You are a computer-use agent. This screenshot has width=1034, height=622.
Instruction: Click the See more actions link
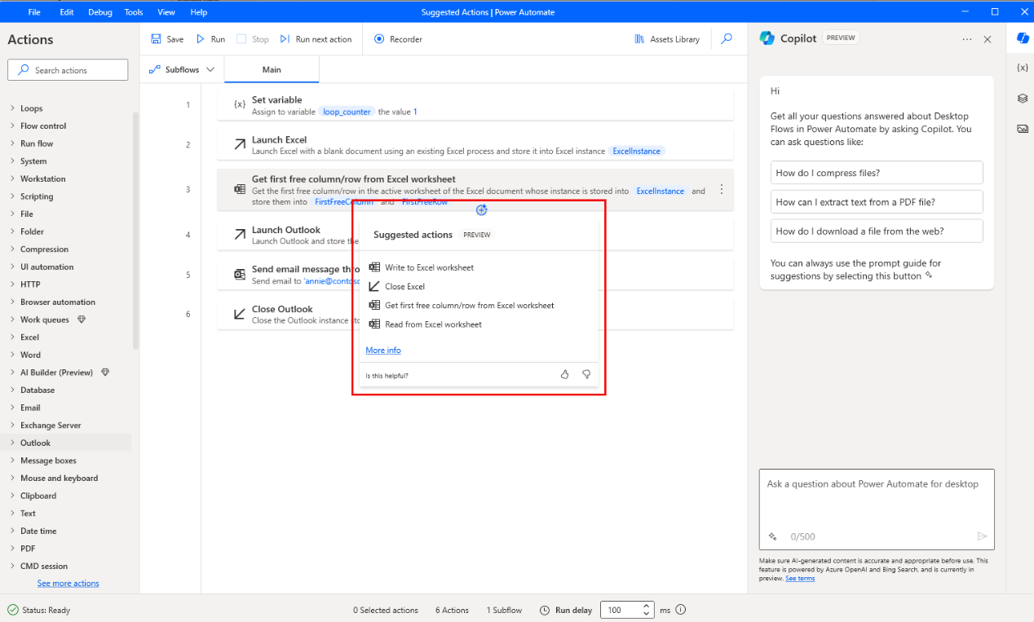[68, 583]
